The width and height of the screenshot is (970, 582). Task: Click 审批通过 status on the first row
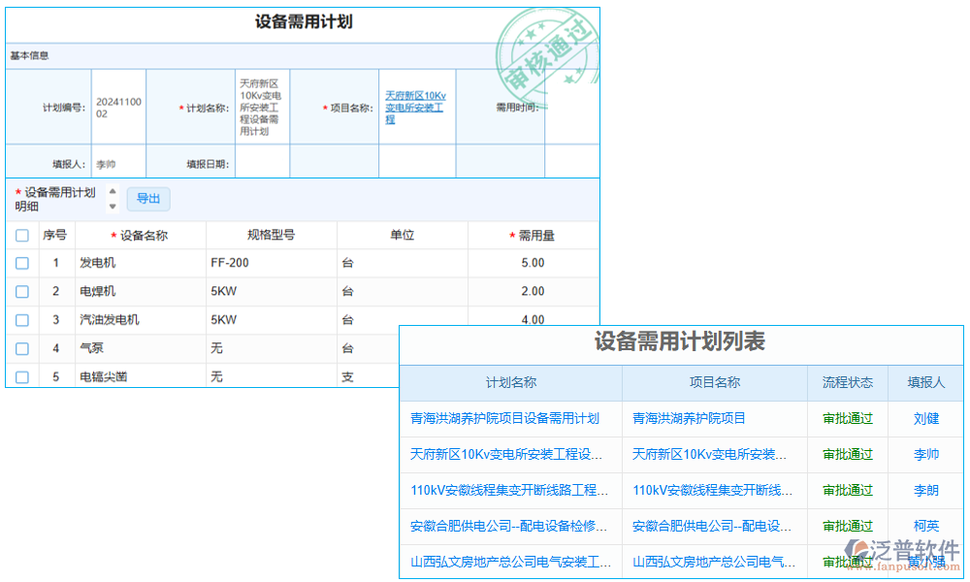[848, 418]
